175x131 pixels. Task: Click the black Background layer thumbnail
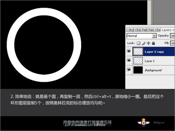pyautogui.click(x=138, y=70)
